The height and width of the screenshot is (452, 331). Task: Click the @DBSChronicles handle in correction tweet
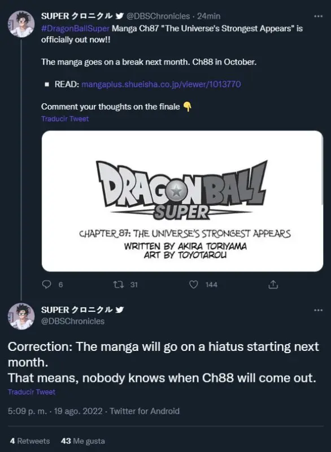(73, 321)
